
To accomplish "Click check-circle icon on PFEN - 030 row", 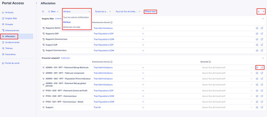I will (x=257, y=96).
